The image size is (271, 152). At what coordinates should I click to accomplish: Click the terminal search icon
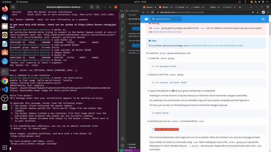pyautogui.click(x=92, y=7)
